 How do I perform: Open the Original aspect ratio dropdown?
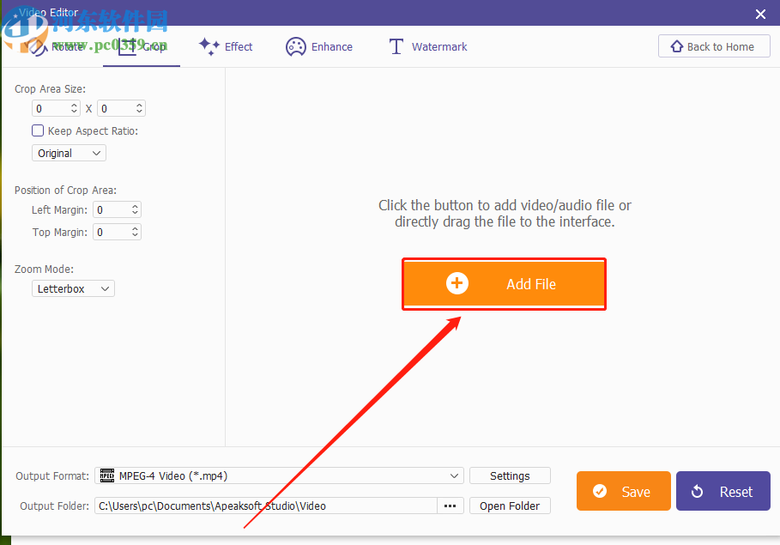tap(69, 153)
